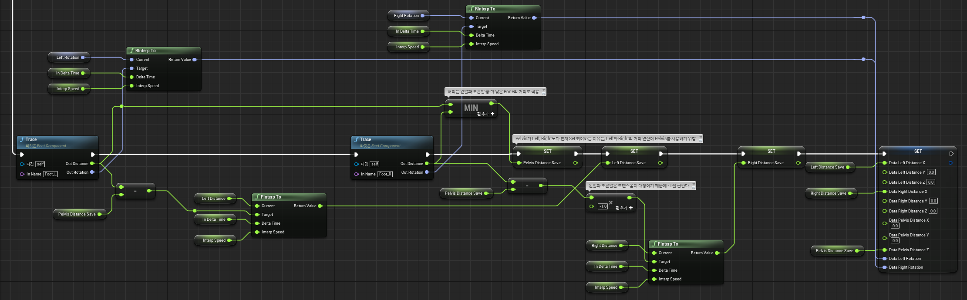Click the MIN node output pin
967x300 pixels.
pos(491,104)
